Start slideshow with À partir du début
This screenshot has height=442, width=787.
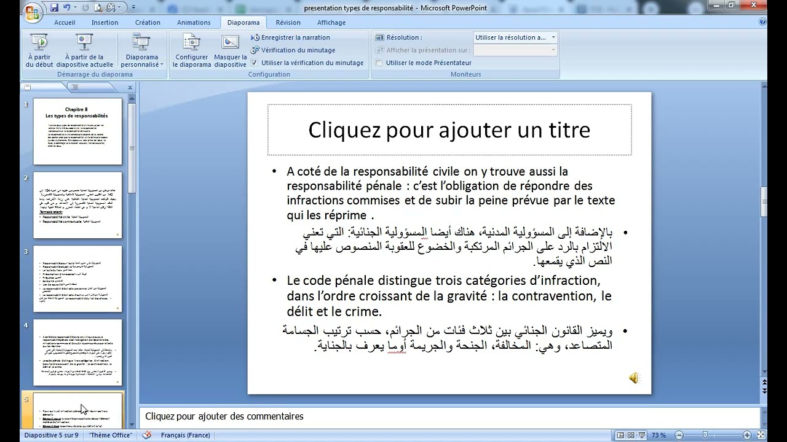click(39, 50)
